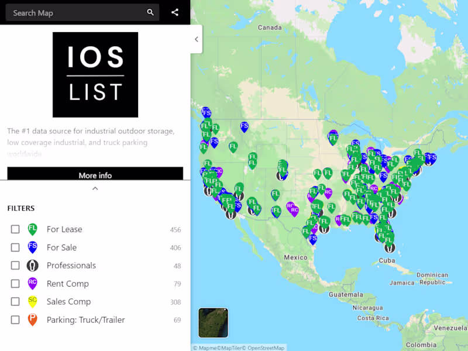Screen dimensions: 468x351
Task: Click the Professionals pin near Houston
Action: [324, 229]
